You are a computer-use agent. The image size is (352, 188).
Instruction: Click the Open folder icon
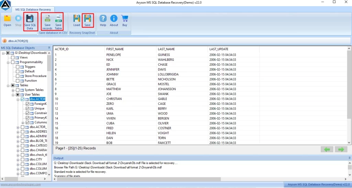[x=7, y=20]
